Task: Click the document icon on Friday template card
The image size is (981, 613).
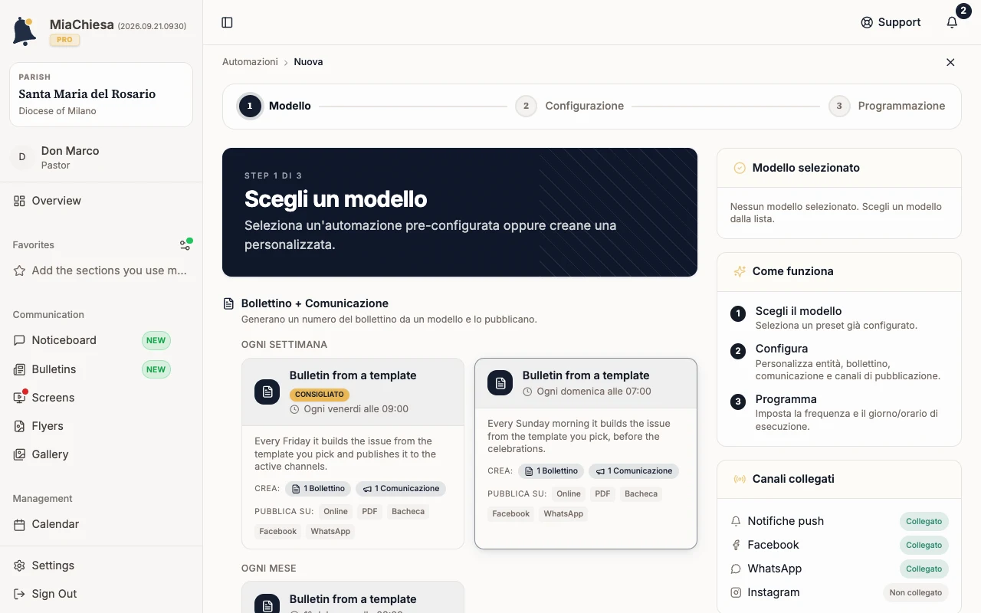Action: tap(267, 392)
